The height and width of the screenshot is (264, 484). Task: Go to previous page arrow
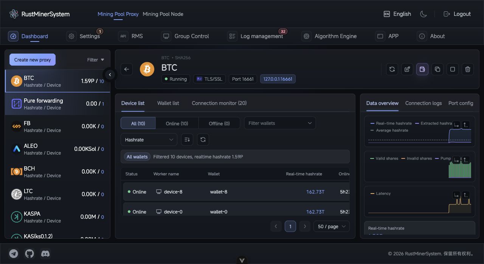(276, 226)
